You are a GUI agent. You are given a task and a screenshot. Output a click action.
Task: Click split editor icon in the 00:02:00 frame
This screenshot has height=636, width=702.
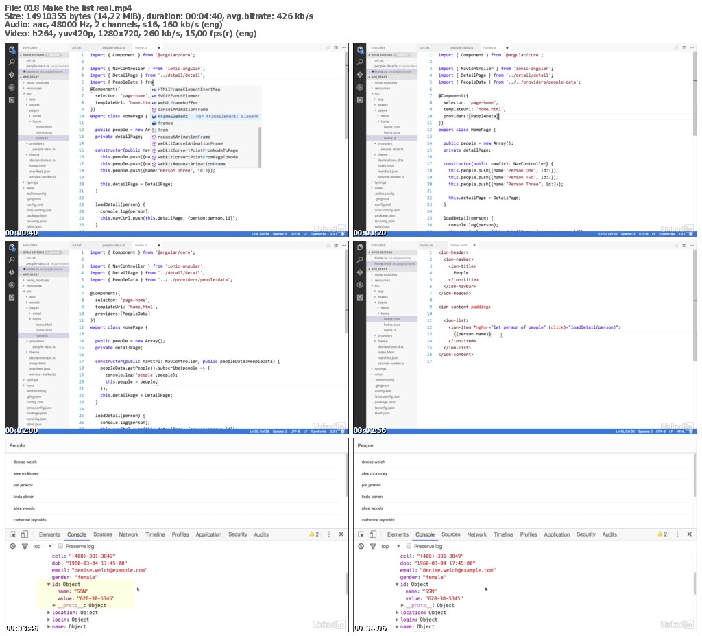click(x=336, y=245)
